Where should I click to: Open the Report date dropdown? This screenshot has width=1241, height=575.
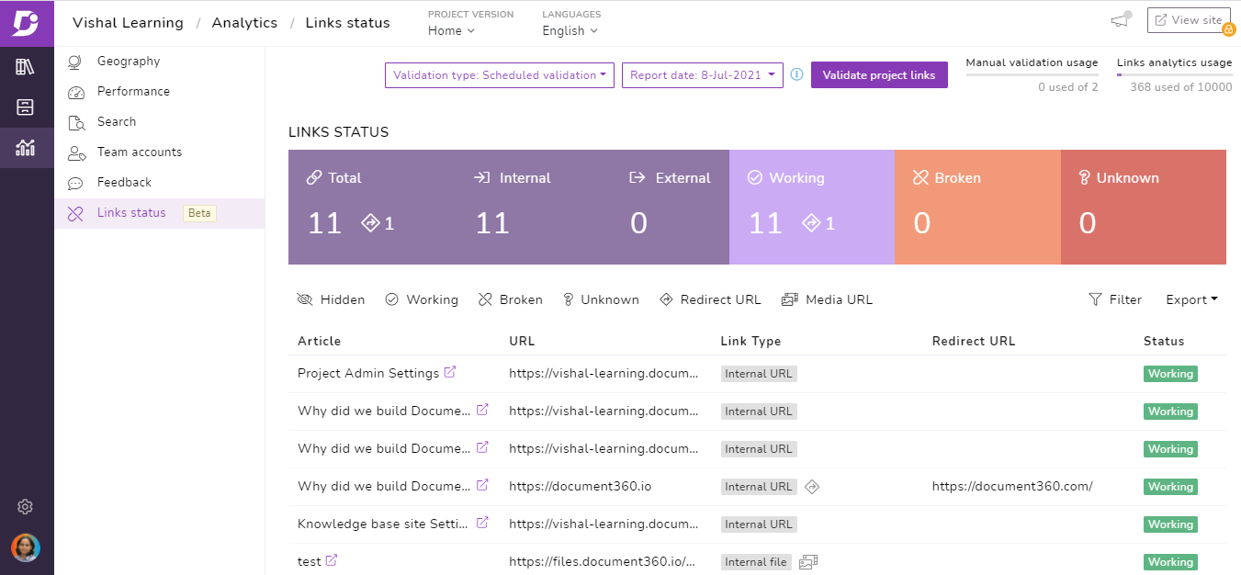pos(703,75)
